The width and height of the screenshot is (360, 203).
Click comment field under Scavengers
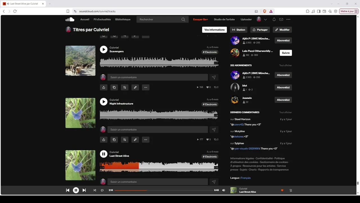click(157, 77)
